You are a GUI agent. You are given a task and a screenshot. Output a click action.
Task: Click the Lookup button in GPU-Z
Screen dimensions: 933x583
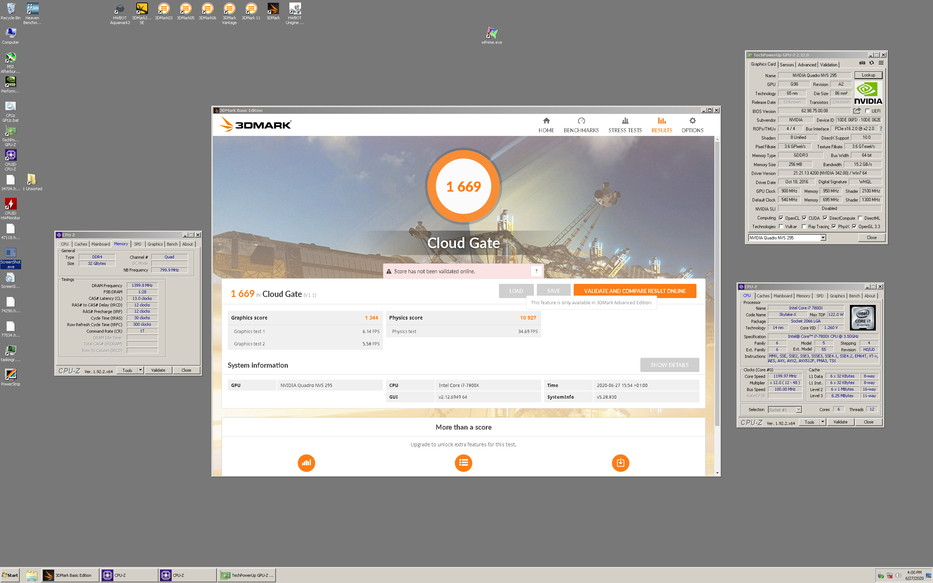[x=868, y=75]
